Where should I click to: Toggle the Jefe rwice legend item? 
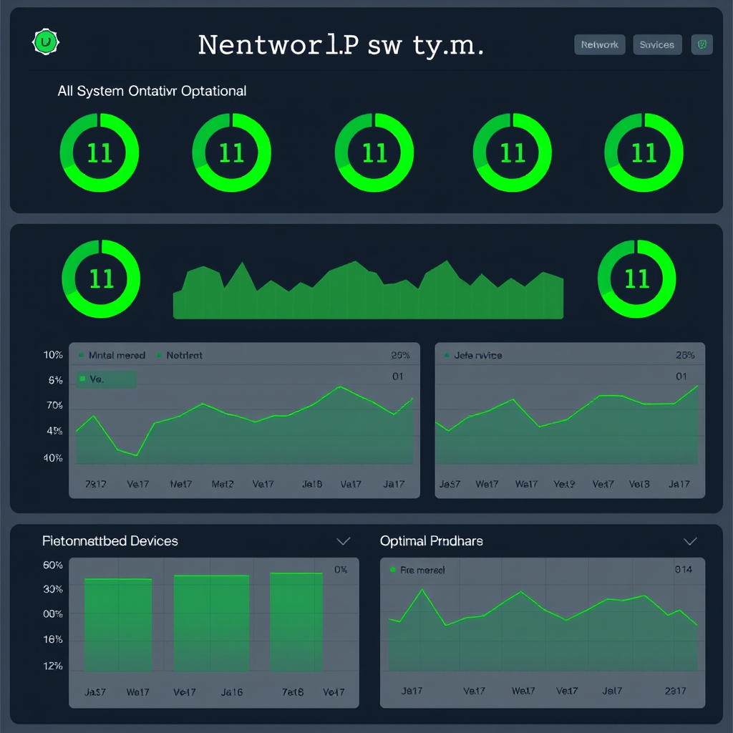tap(473, 355)
